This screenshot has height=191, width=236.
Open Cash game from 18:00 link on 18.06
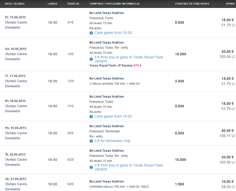pyautogui.click(x=113, y=116)
